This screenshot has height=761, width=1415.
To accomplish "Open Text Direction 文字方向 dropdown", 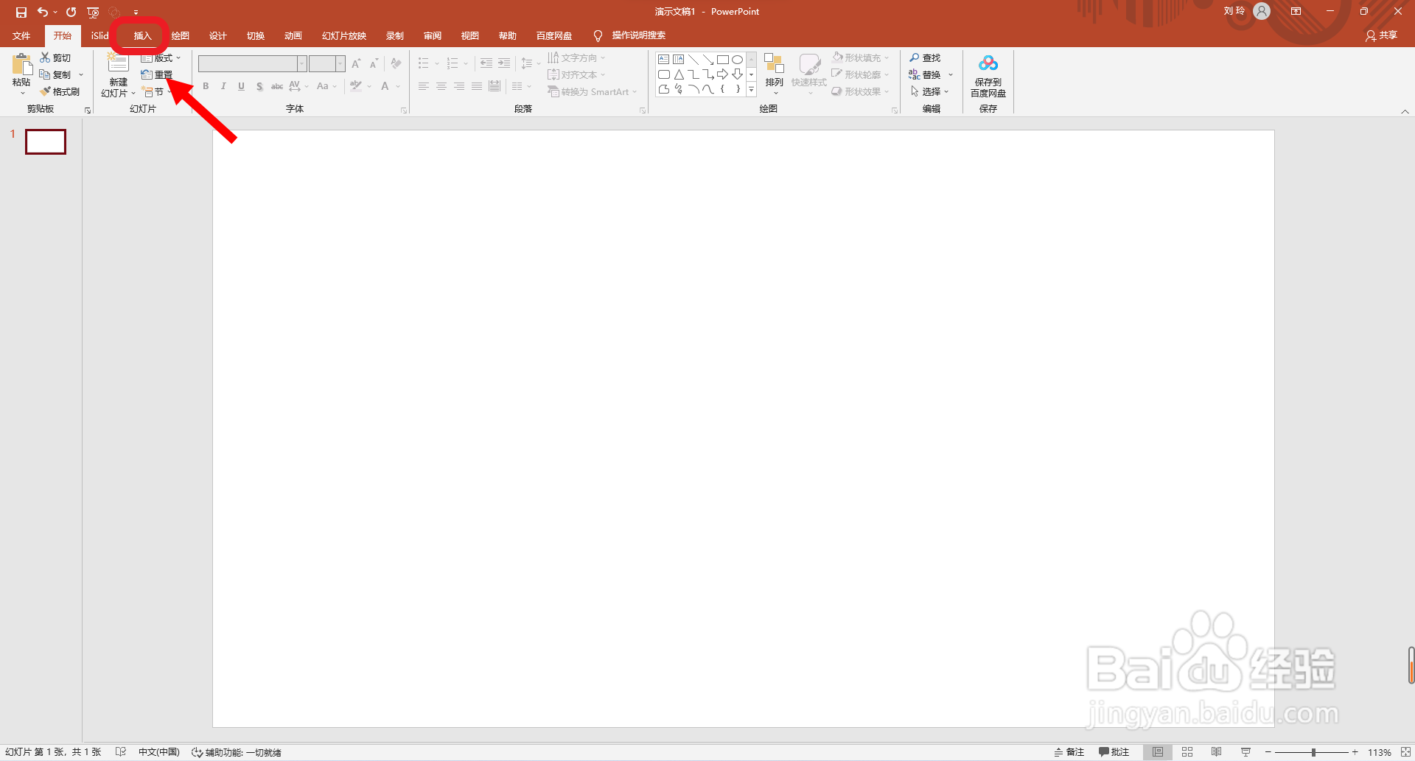I will click(576, 57).
